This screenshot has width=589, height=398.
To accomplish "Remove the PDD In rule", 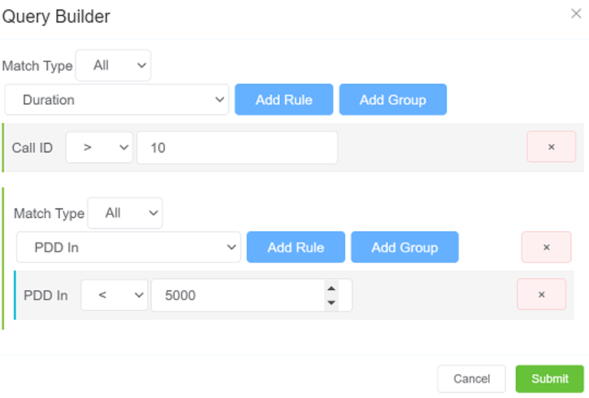I will pyautogui.click(x=541, y=294).
